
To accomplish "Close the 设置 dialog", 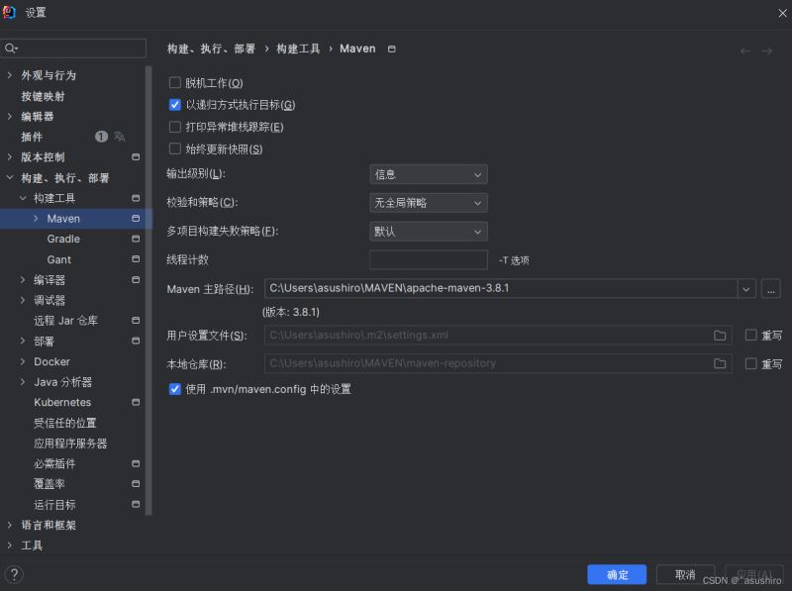I will click(782, 13).
